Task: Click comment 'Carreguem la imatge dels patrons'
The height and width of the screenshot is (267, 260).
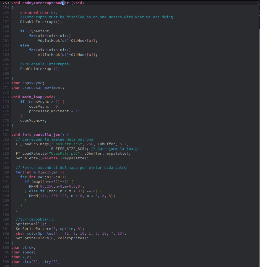Action: pos(54,139)
